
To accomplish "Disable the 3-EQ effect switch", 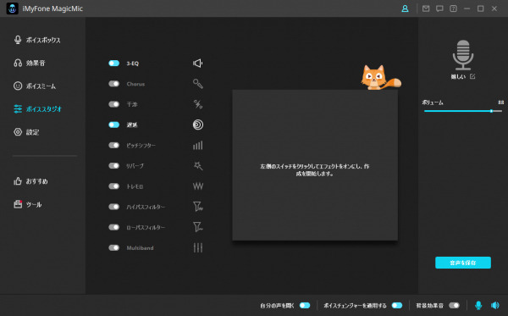I will point(114,64).
